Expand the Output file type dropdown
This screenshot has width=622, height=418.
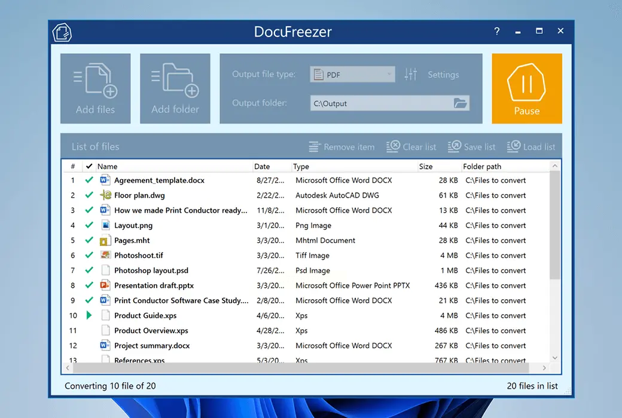point(390,75)
